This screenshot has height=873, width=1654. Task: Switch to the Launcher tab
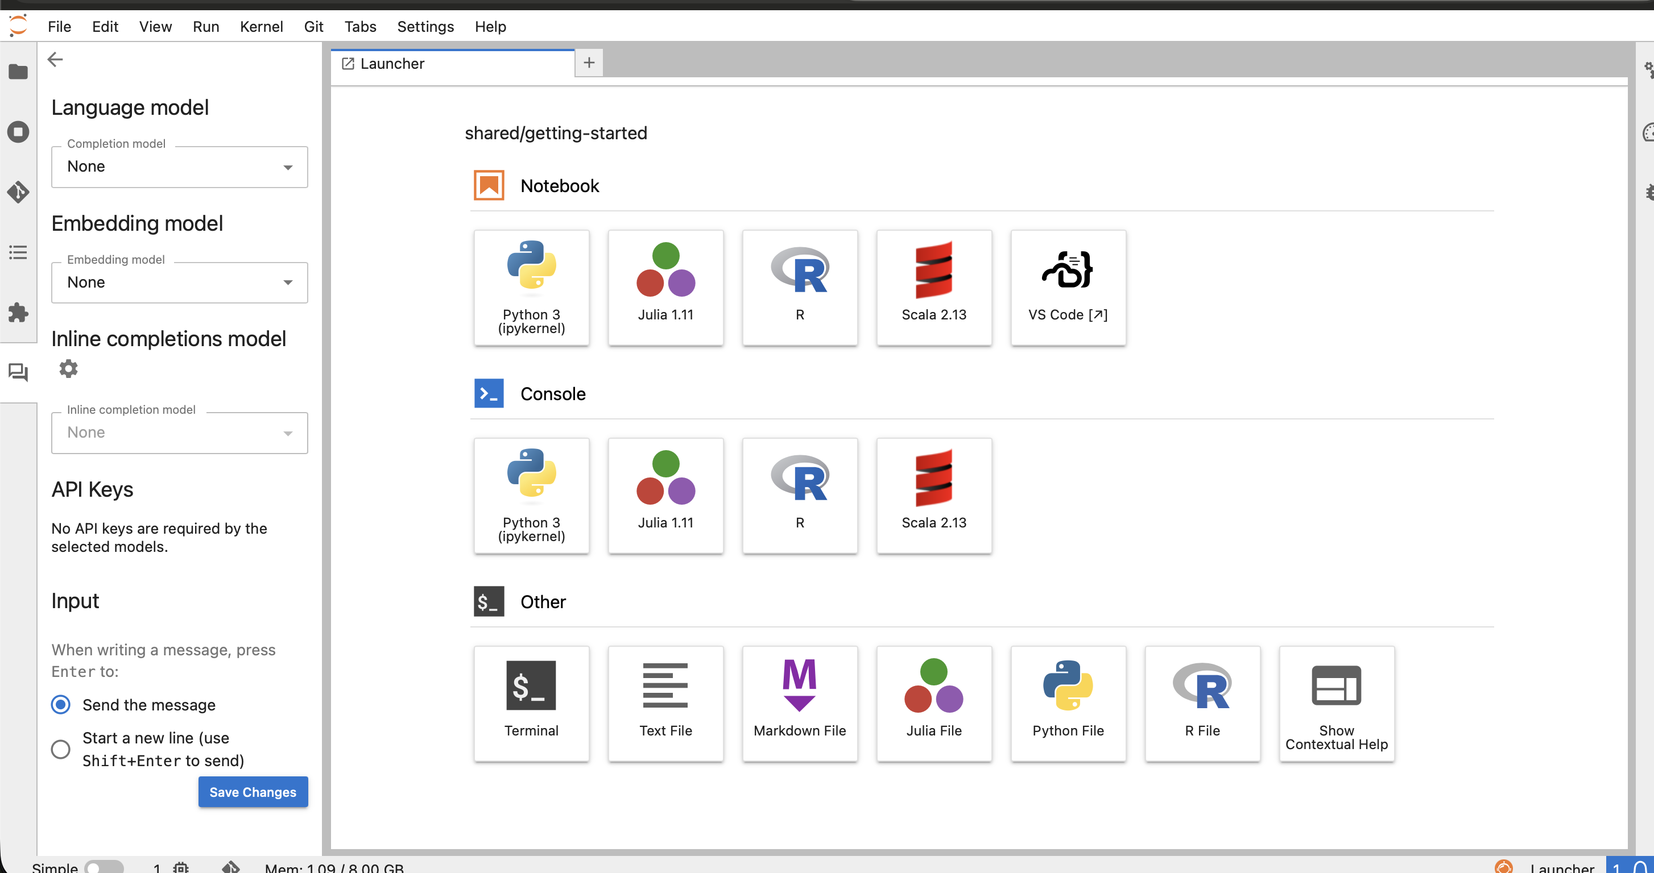tap(453, 64)
